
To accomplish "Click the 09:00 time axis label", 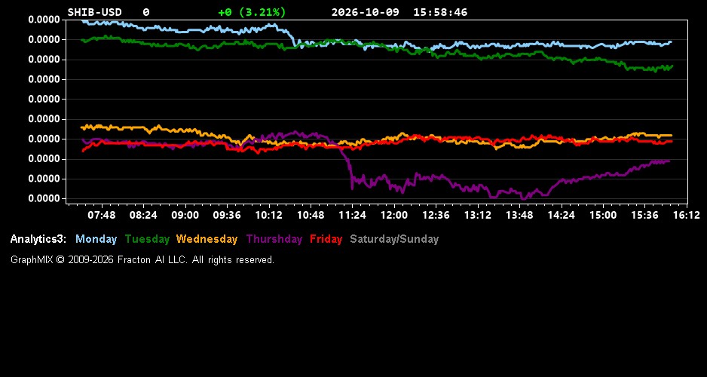I will coord(185,215).
